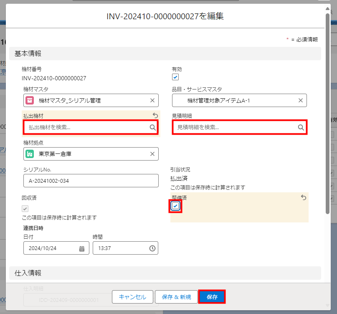Screen dimensions: 337x314
Task: Click the キャンセル button
Action: (x=132, y=297)
